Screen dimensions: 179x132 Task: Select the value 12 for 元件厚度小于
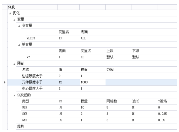point(60,82)
